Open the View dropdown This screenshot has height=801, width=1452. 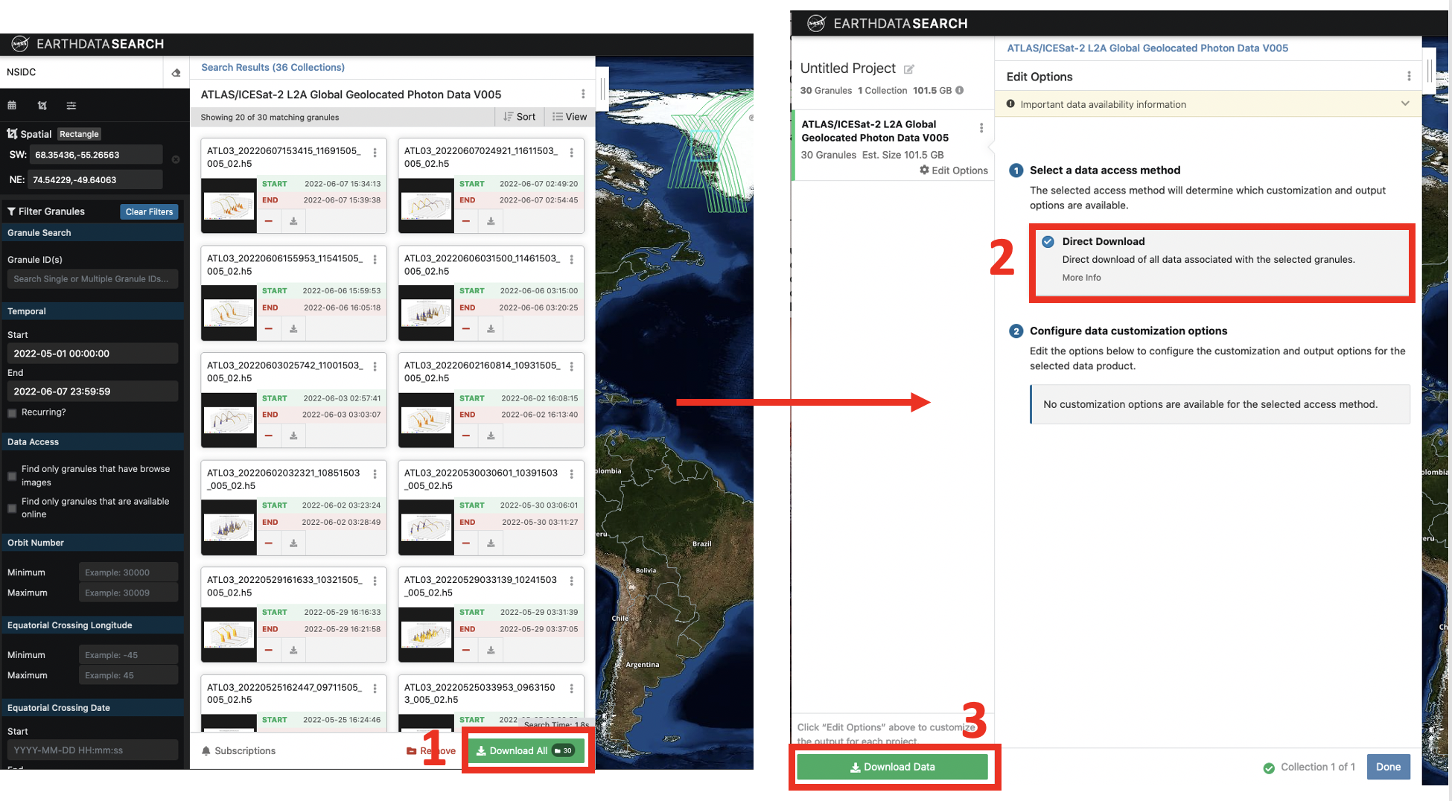click(570, 117)
